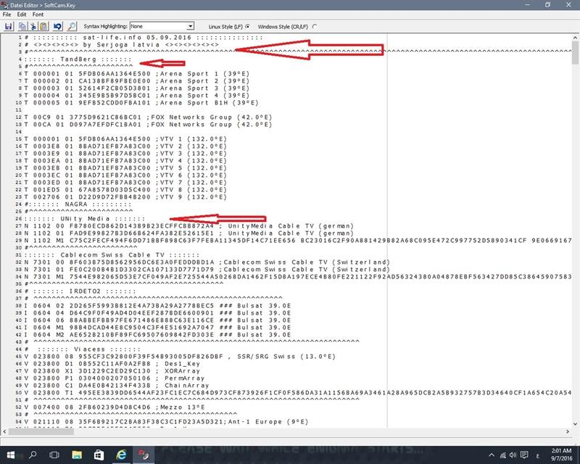Screen dimensions: 580x464
Task: Click the 'PermArray' comment on line 48
Action: [x=184, y=378]
